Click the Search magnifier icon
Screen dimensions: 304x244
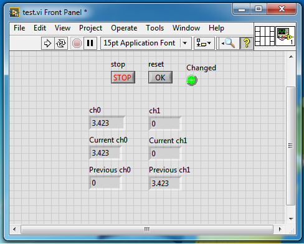click(x=229, y=44)
